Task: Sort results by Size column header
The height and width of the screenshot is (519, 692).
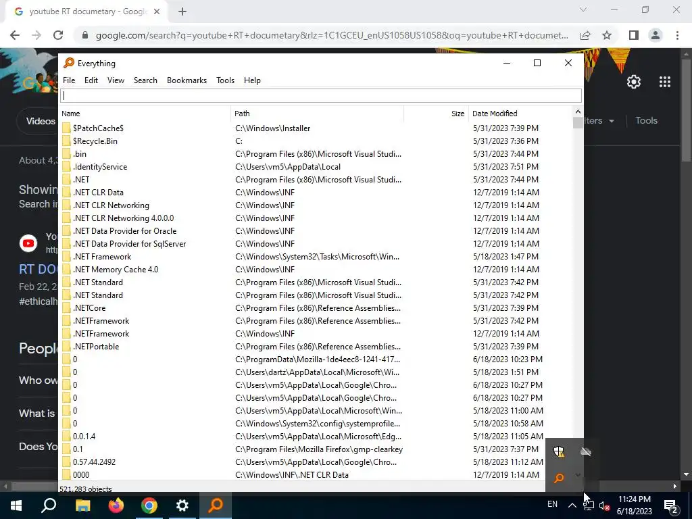Action: point(436,114)
